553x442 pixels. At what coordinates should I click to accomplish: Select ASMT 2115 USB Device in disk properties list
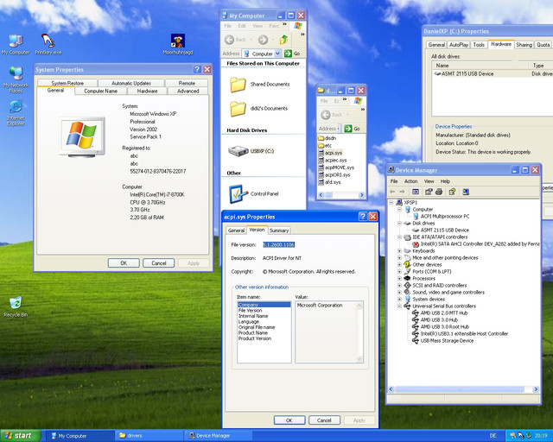[464, 73]
